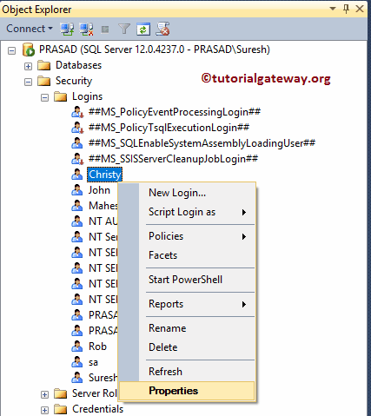Click the ##MS_PolicyTsqlExecutionLogin## disabled user icon
This screenshot has width=371, height=416.
(77, 128)
